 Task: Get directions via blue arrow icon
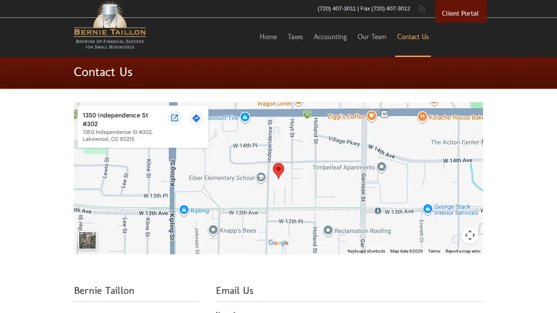[196, 118]
